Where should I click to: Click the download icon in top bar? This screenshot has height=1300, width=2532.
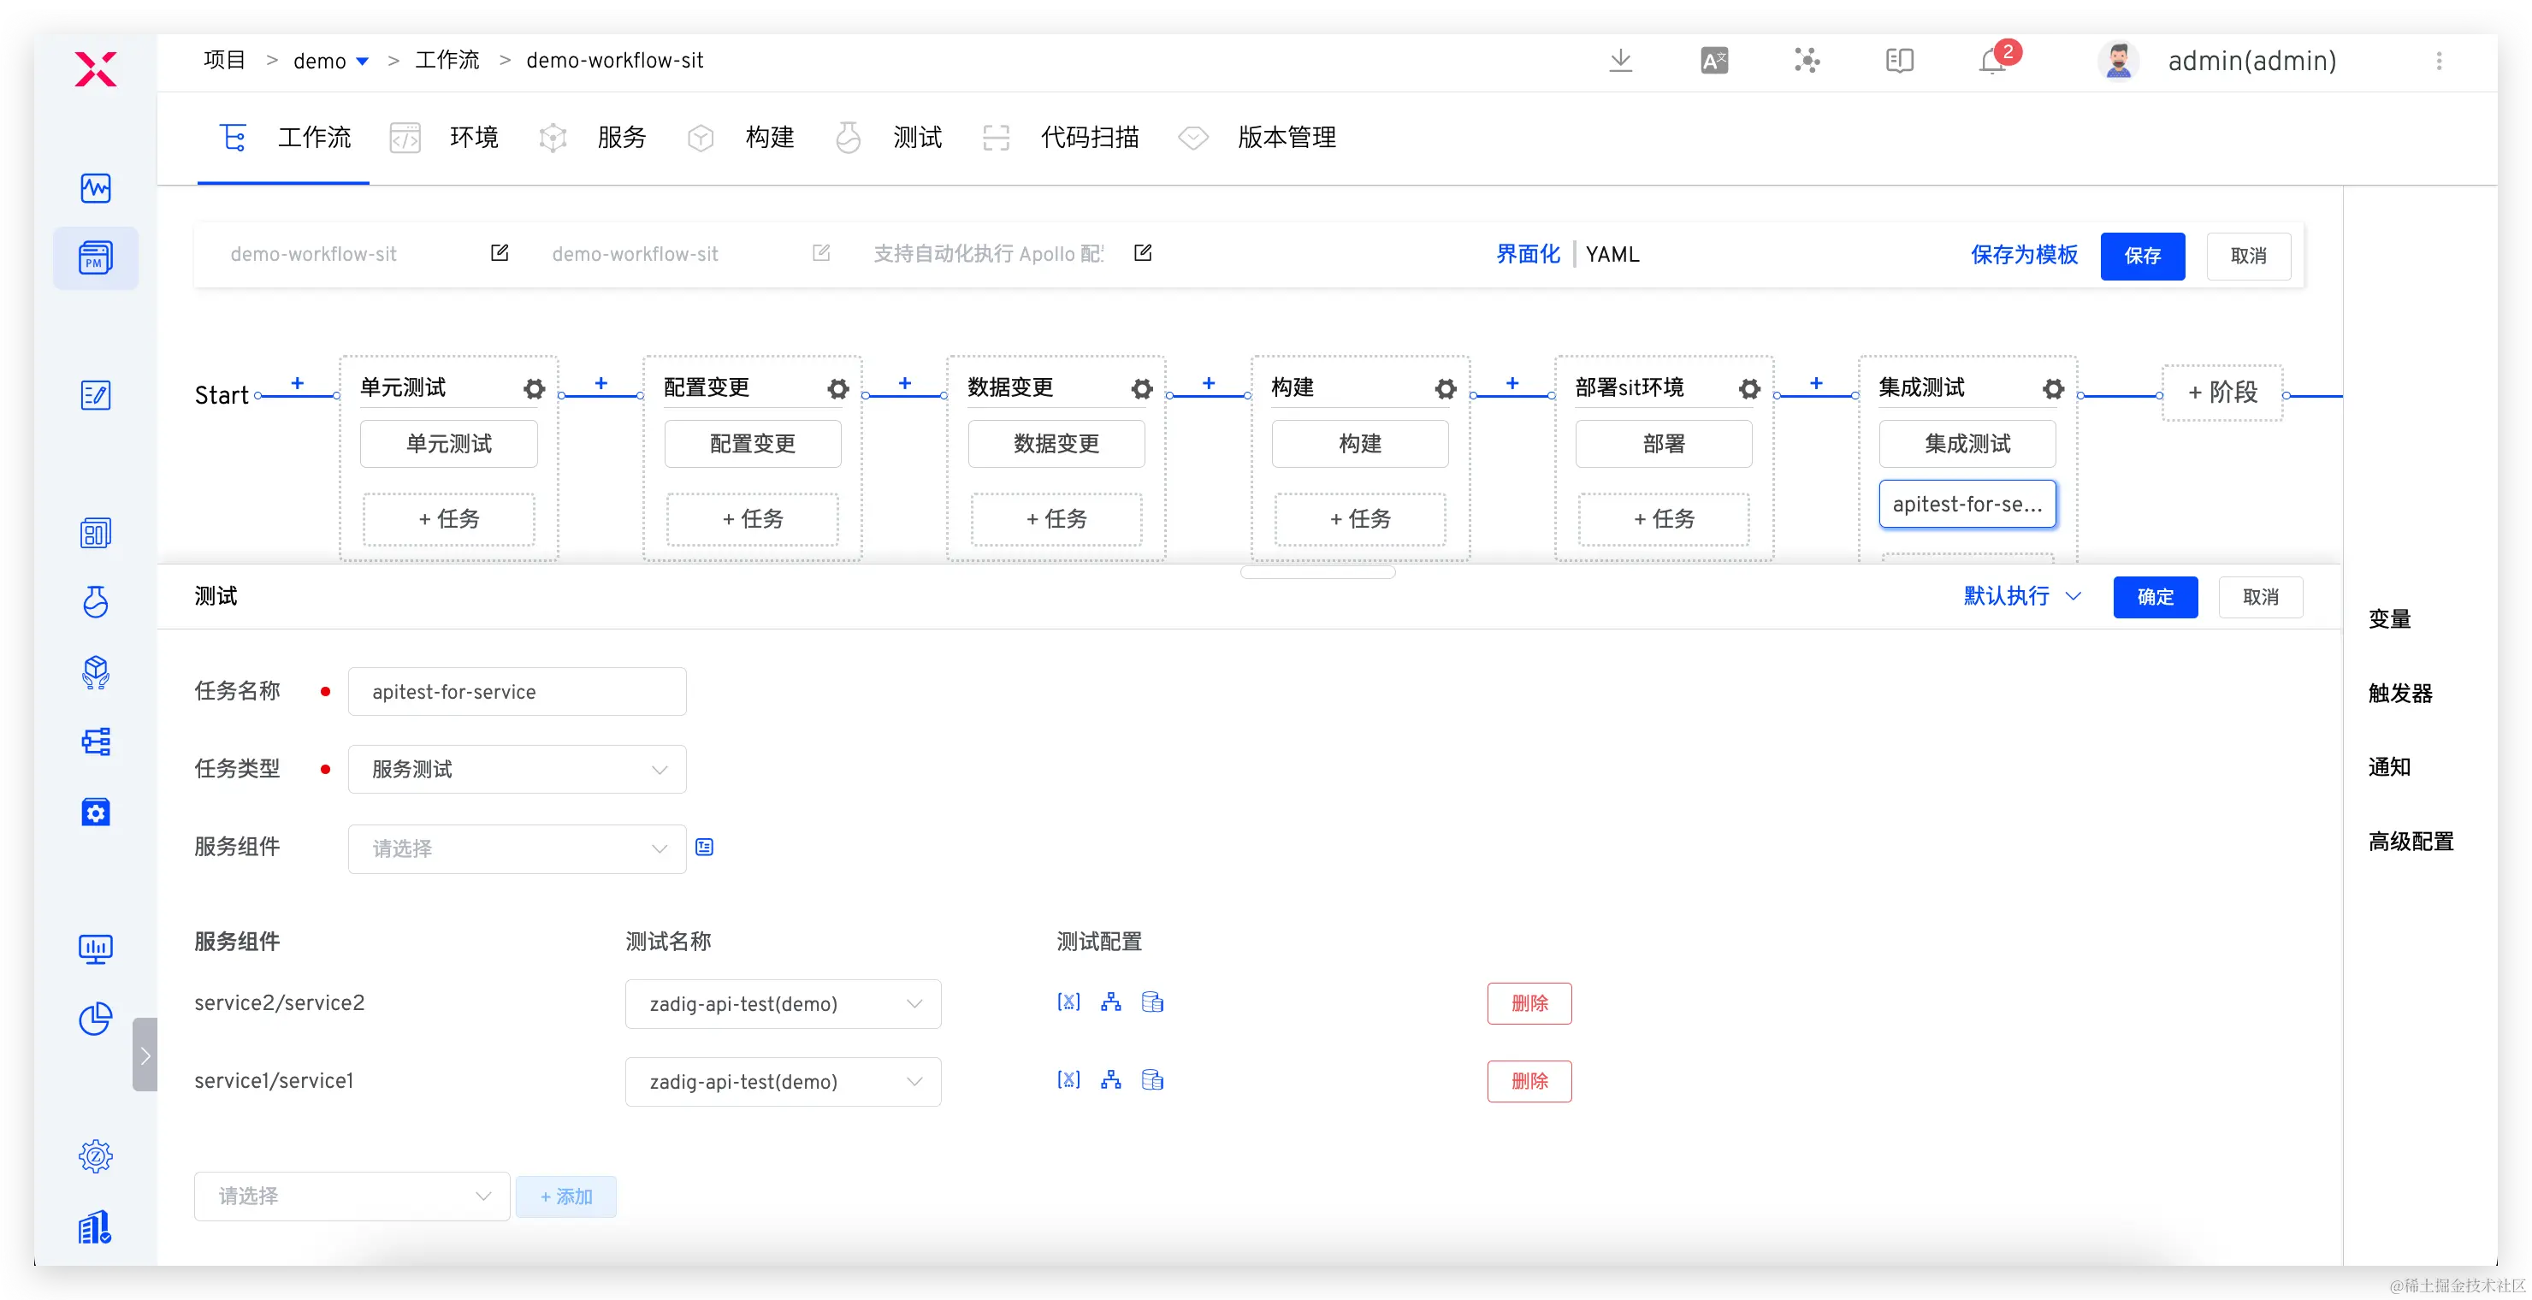[1621, 61]
